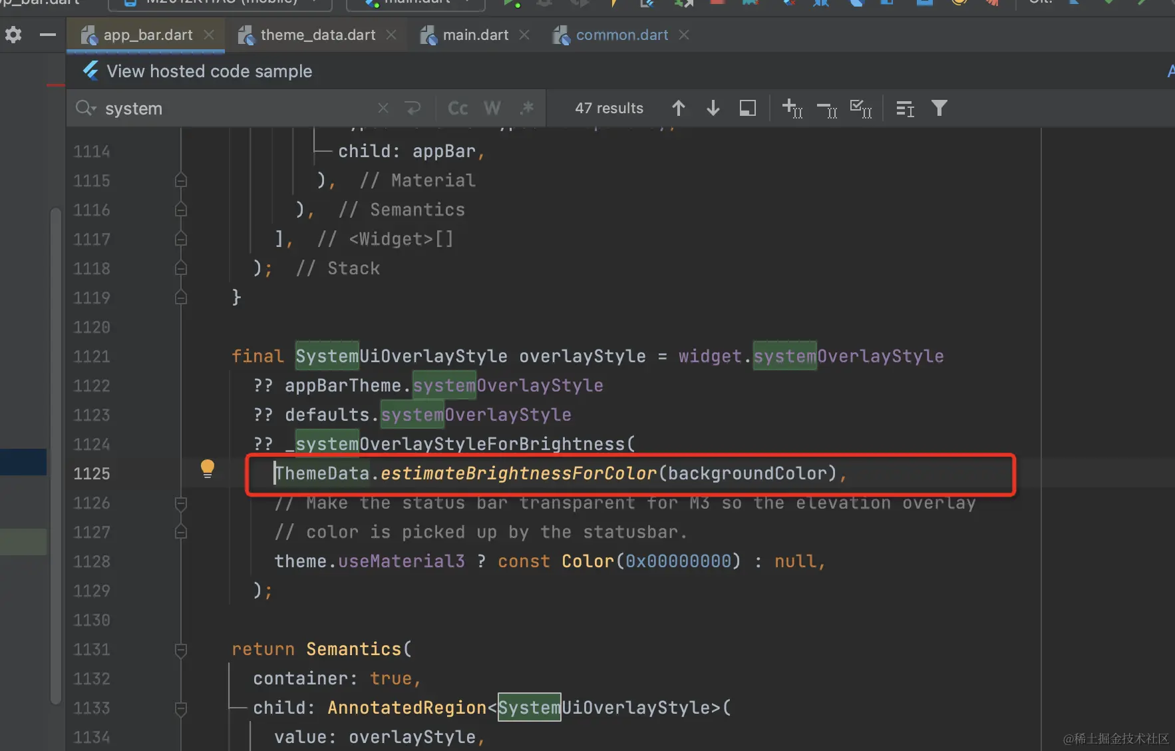This screenshot has height=751, width=1175.
Task: Click line number 1125 in the gutter
Action: click(x=92, y=473)
